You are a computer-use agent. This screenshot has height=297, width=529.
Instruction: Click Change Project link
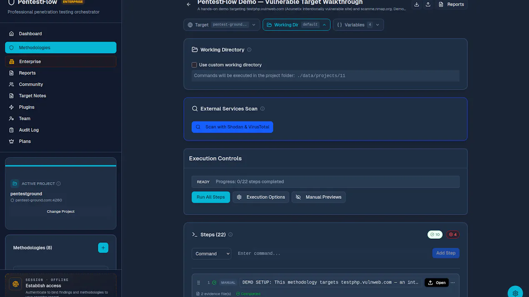coord(60,211)
